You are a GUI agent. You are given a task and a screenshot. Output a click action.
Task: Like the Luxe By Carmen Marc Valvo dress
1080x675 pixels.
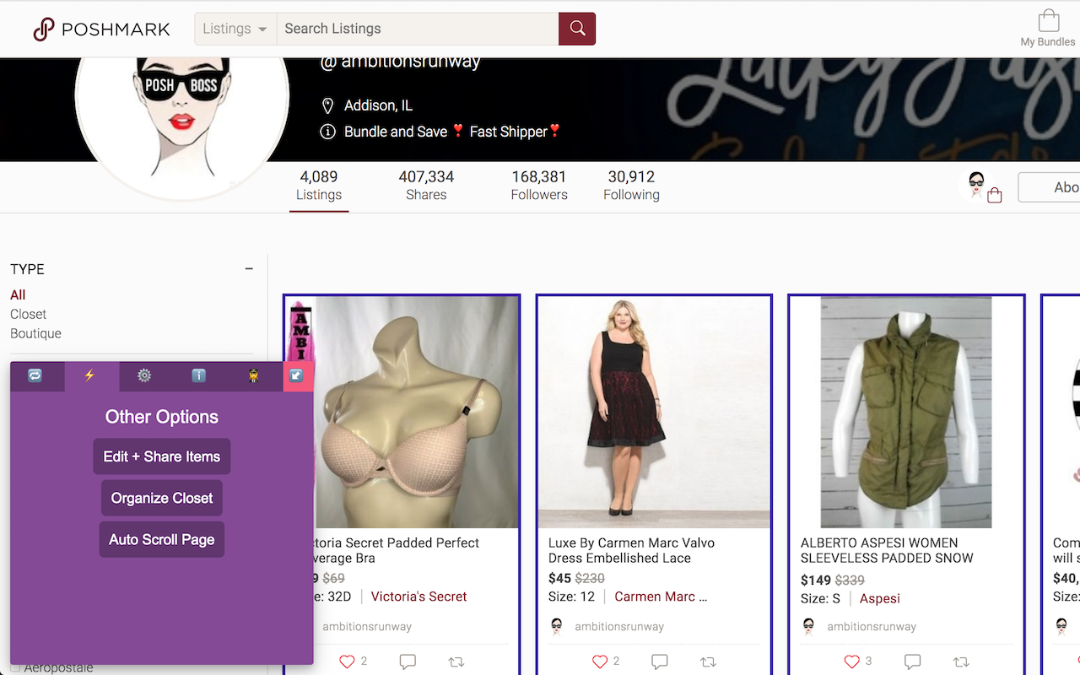point(600,661)
